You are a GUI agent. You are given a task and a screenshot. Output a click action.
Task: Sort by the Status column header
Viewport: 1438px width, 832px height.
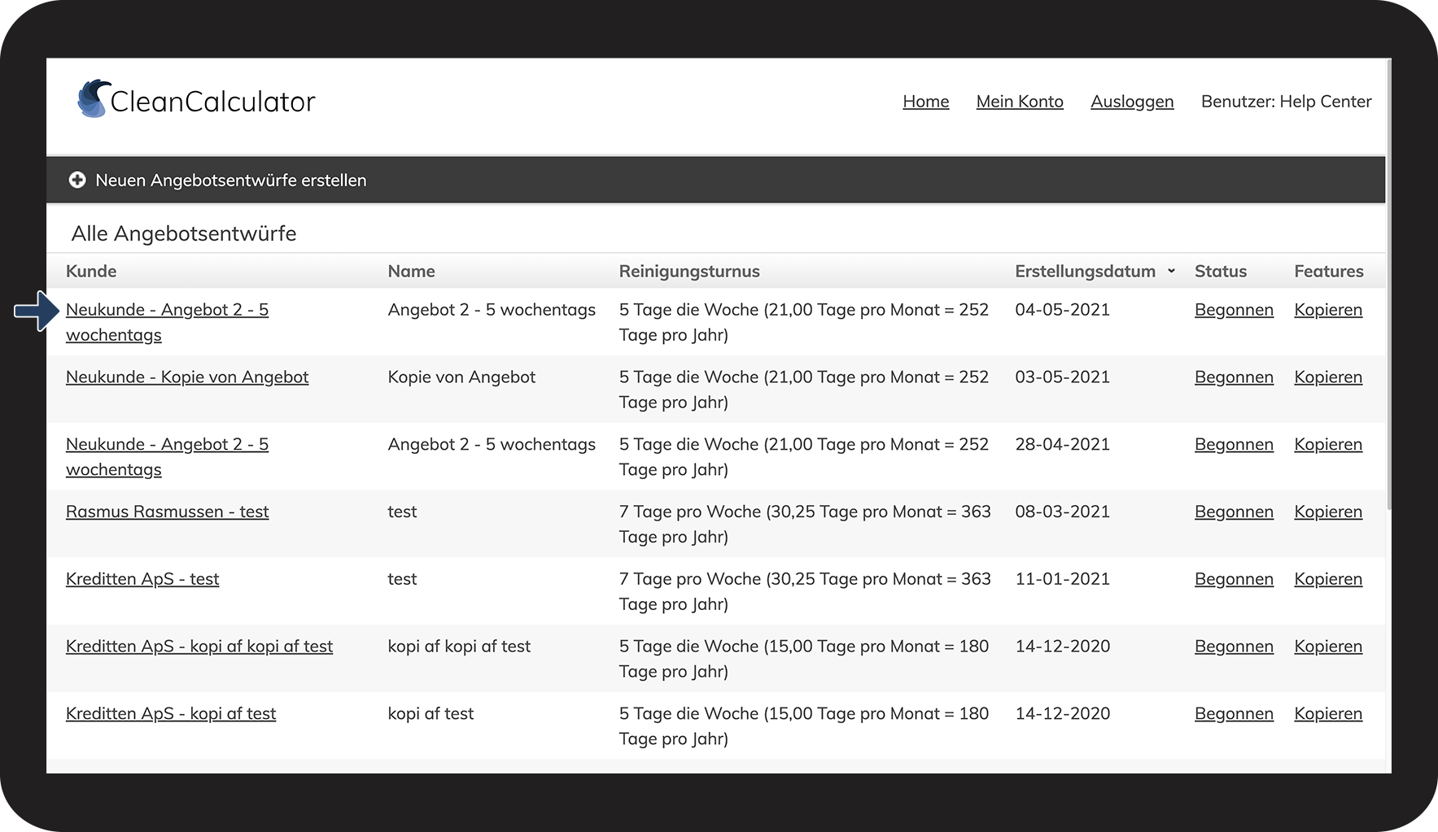tap(1220, 272)
